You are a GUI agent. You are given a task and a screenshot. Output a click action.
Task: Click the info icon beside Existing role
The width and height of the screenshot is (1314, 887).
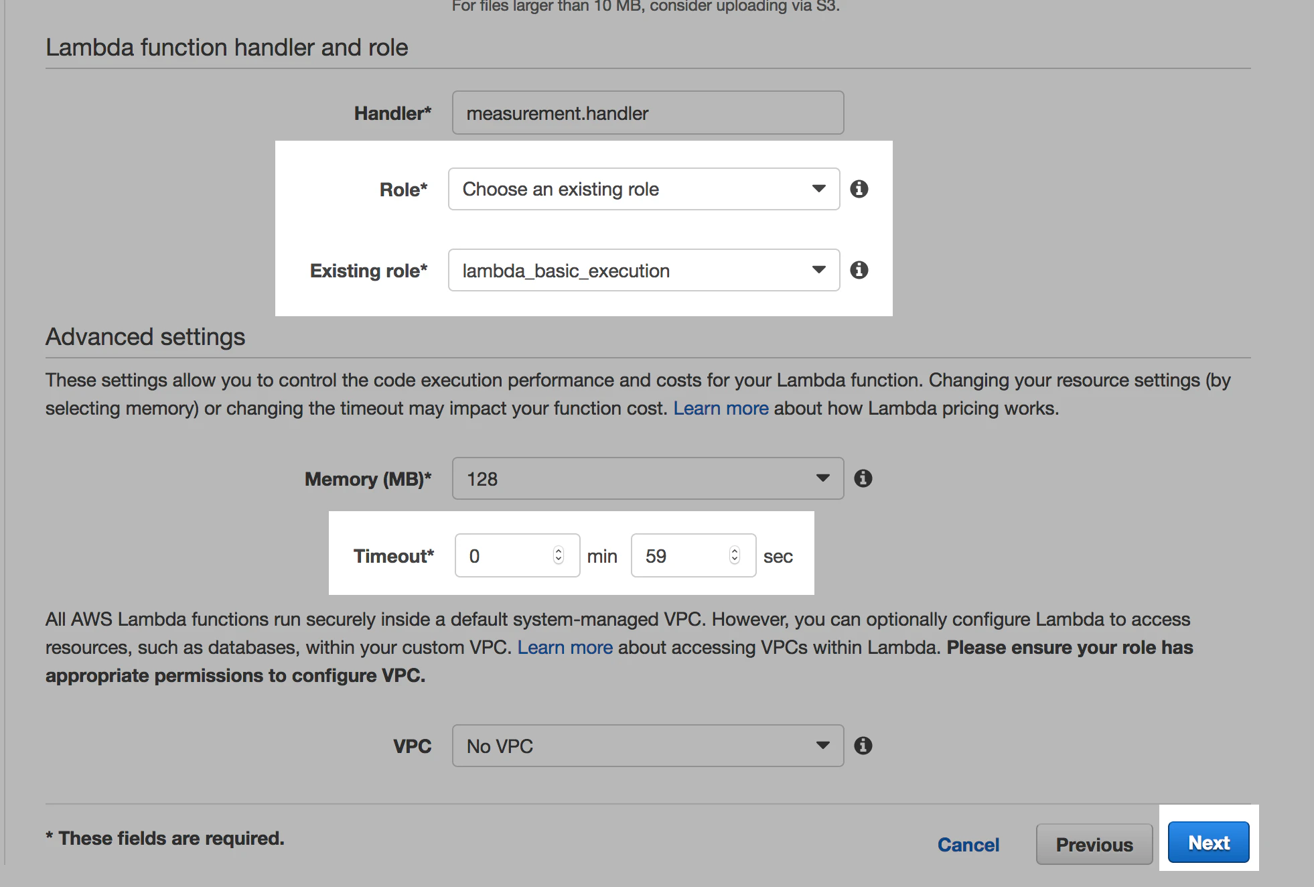point(859,270)
